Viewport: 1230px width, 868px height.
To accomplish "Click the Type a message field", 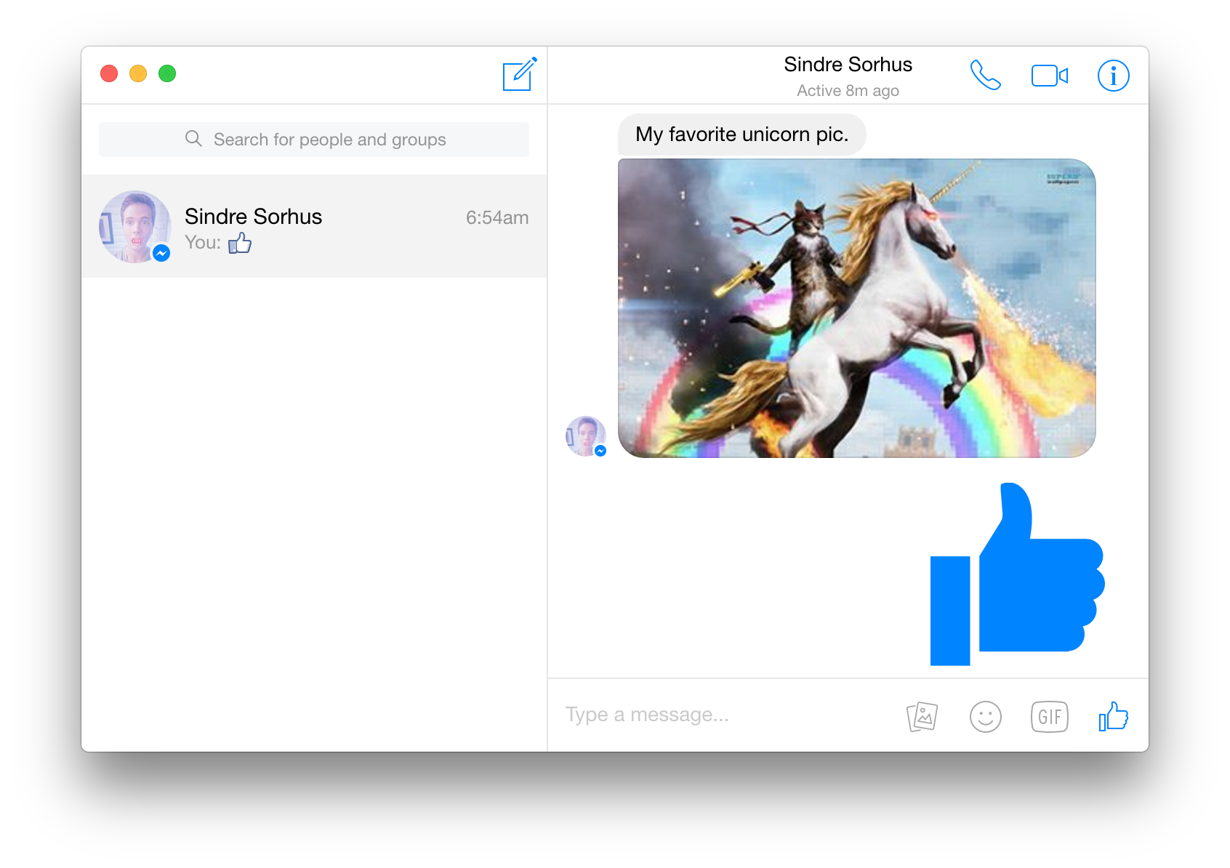I will (727, 715).
